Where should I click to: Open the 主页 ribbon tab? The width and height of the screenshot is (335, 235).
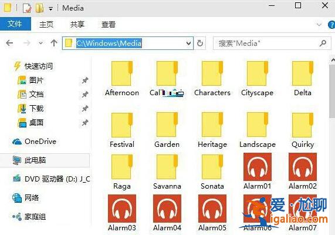pos(46,25)
